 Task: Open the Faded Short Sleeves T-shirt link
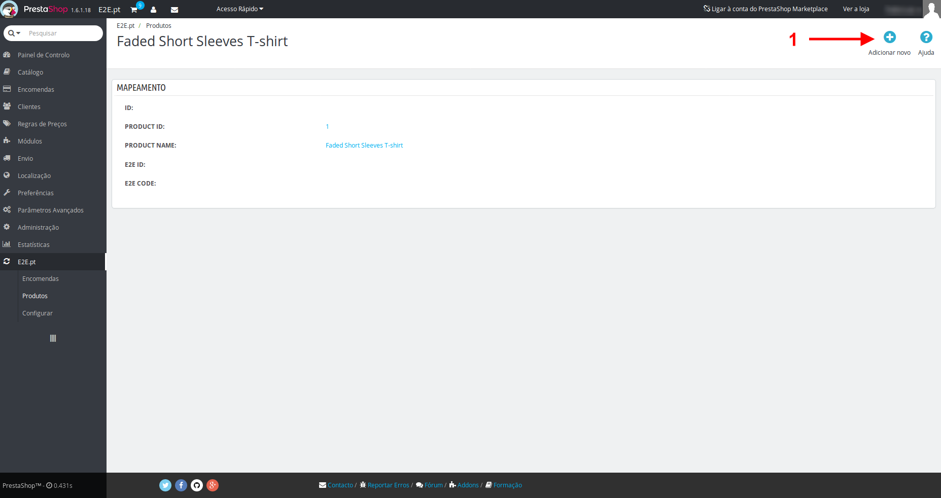click(x=364, y=146)
